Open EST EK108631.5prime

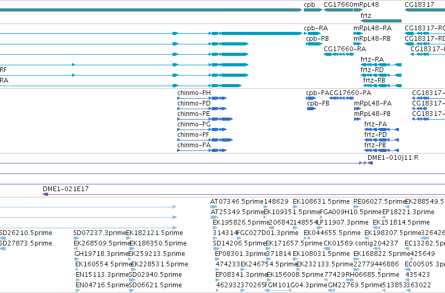pyautogui.click(x=295, y=207)
